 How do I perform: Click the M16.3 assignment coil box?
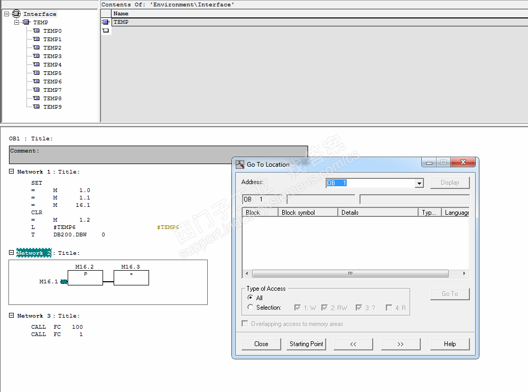(131, 278)
